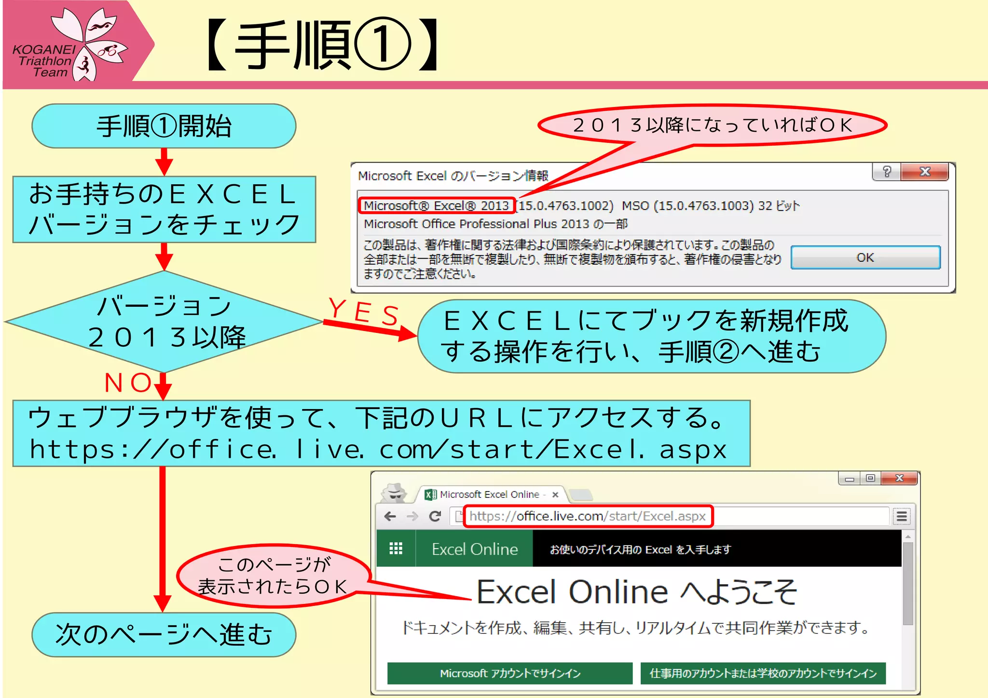
Task: Reload the page with the refresh icon
Action: point(435,516)
